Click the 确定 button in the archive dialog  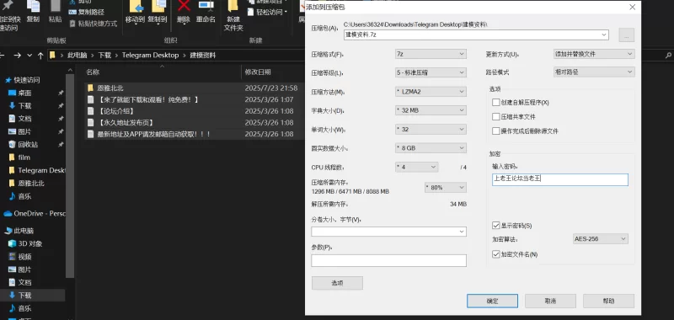click(492, 301)
